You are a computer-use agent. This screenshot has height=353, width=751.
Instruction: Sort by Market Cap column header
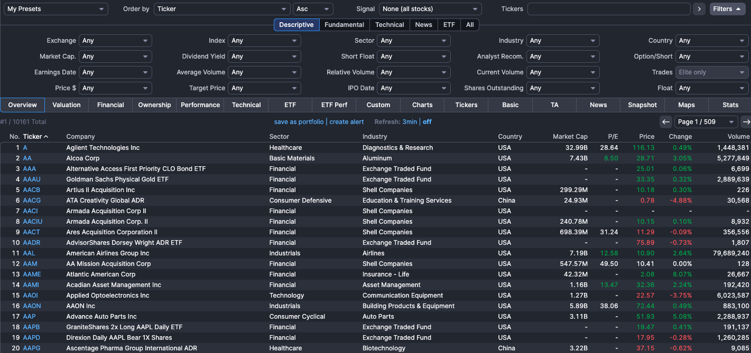point(570,137)
